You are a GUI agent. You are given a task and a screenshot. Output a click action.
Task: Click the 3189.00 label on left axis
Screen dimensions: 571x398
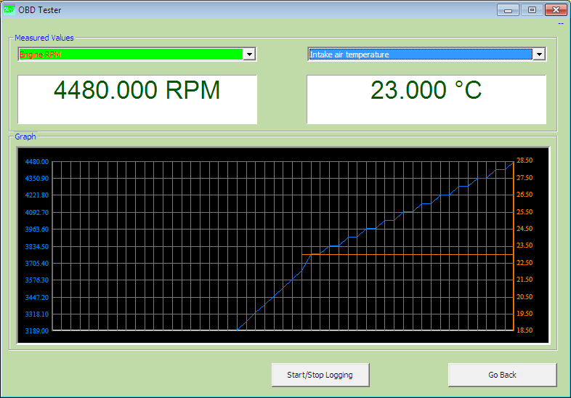click(x=36, y=331)
